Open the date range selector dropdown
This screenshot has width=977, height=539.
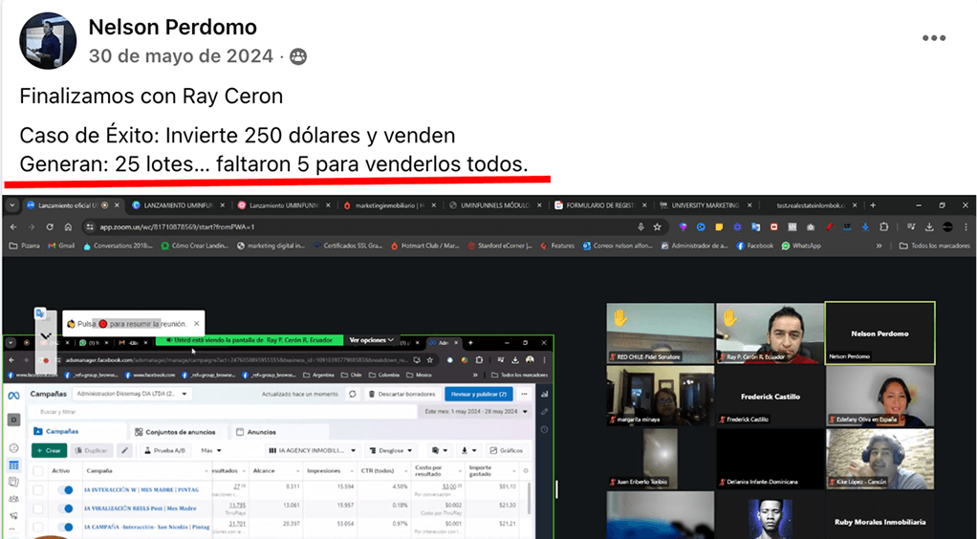474,412
